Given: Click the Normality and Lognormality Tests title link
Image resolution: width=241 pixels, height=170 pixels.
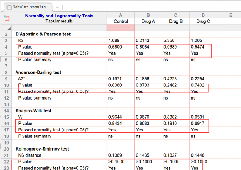Looking at the screenshot, I should [59, 16].
